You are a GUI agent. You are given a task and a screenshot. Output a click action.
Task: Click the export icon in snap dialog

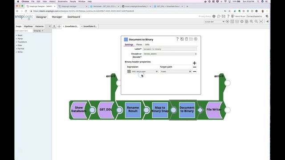[x=182, y=39]
